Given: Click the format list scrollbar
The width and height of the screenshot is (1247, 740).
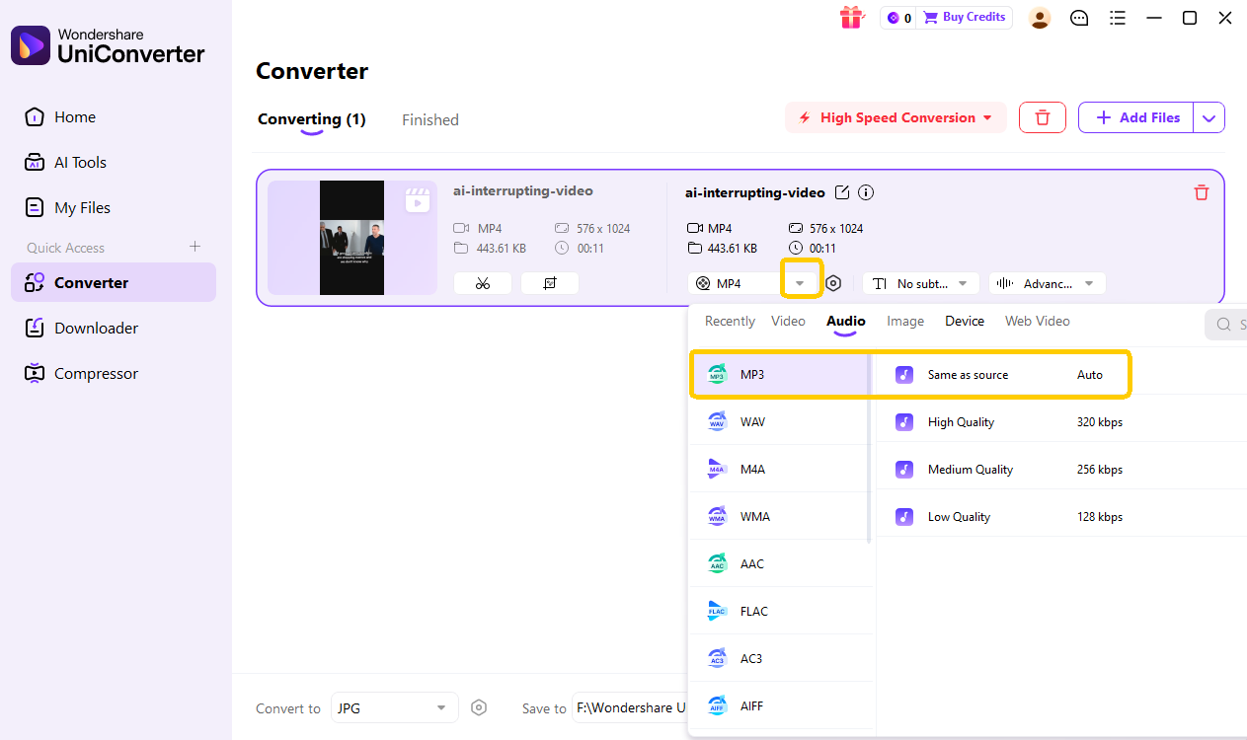Looking at the screenshot, I should tap(869, 449).
